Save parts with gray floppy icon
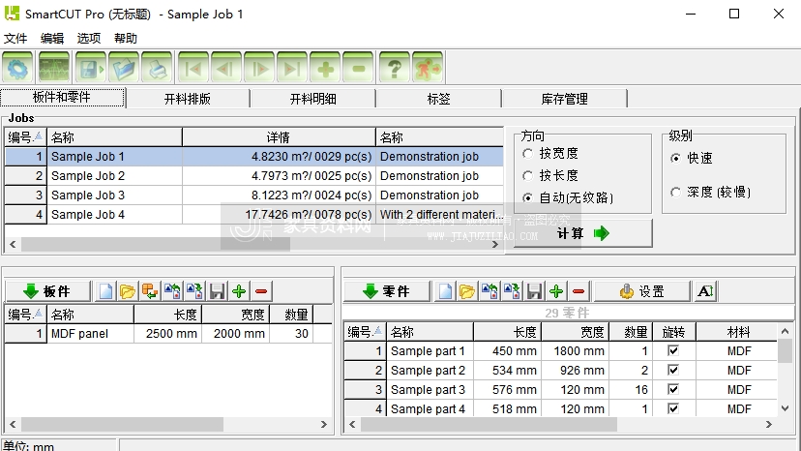 [x=534, y=291]
